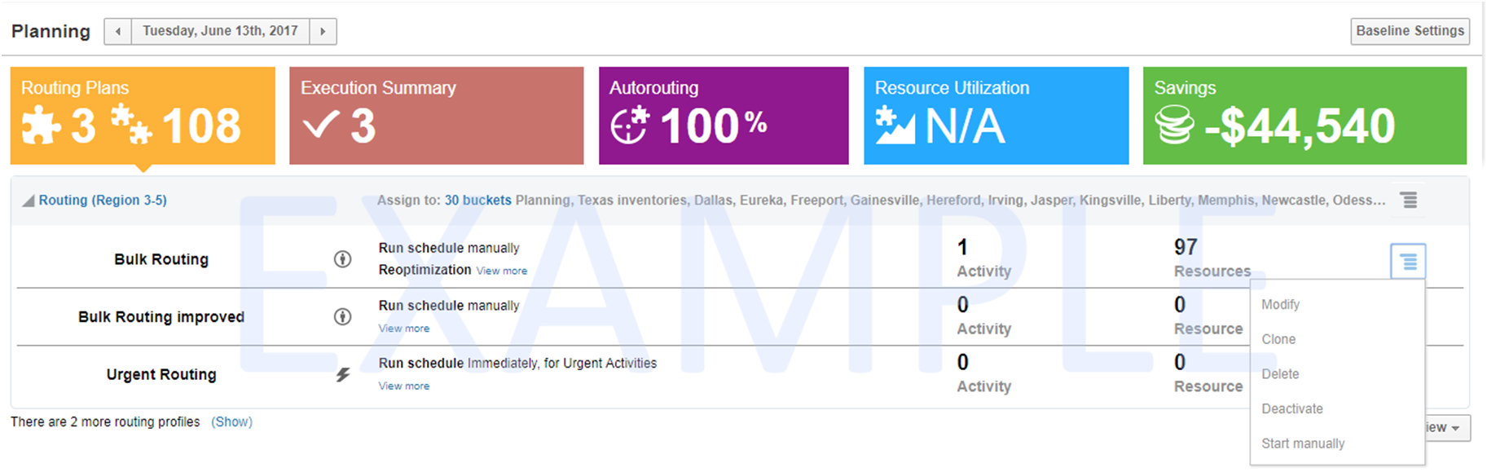Open the Execution Summary tile
1487x472 pixels.
pyautogui.click(x=436, y=116)
